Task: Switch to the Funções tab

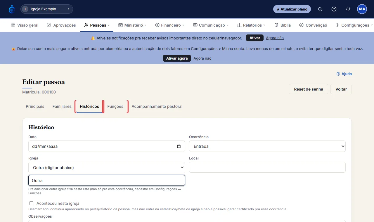Action: click(x=115, y=106)
